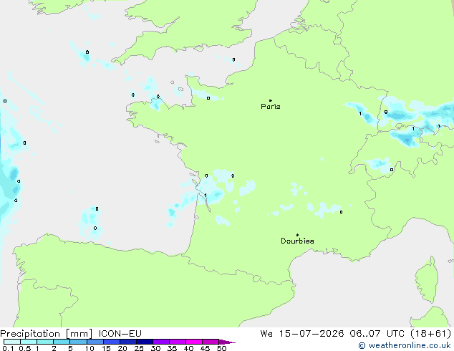This screenshot has height=351, width=454.
Task: Click the Dourbies city label
Action: click(x=297, y=241)
